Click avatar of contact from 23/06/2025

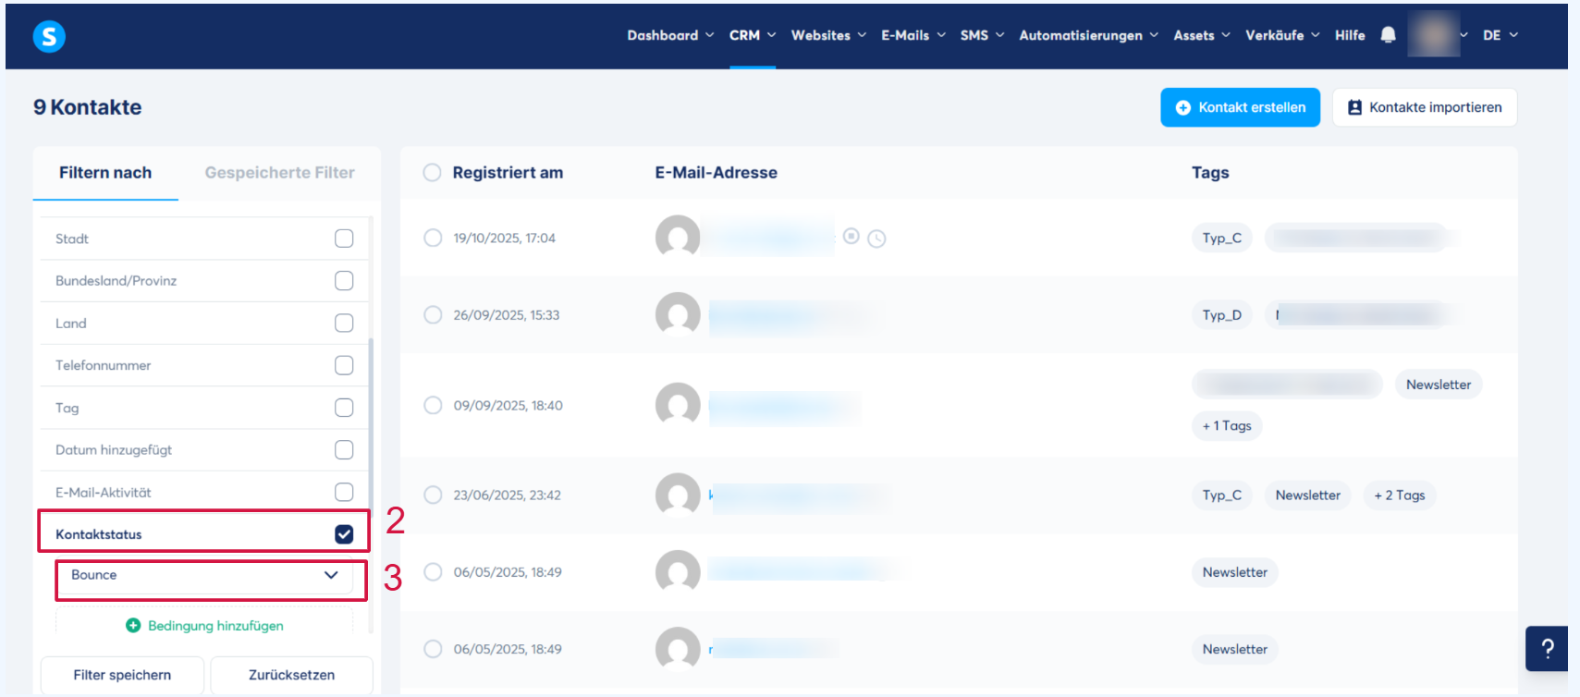click(678, 495)
